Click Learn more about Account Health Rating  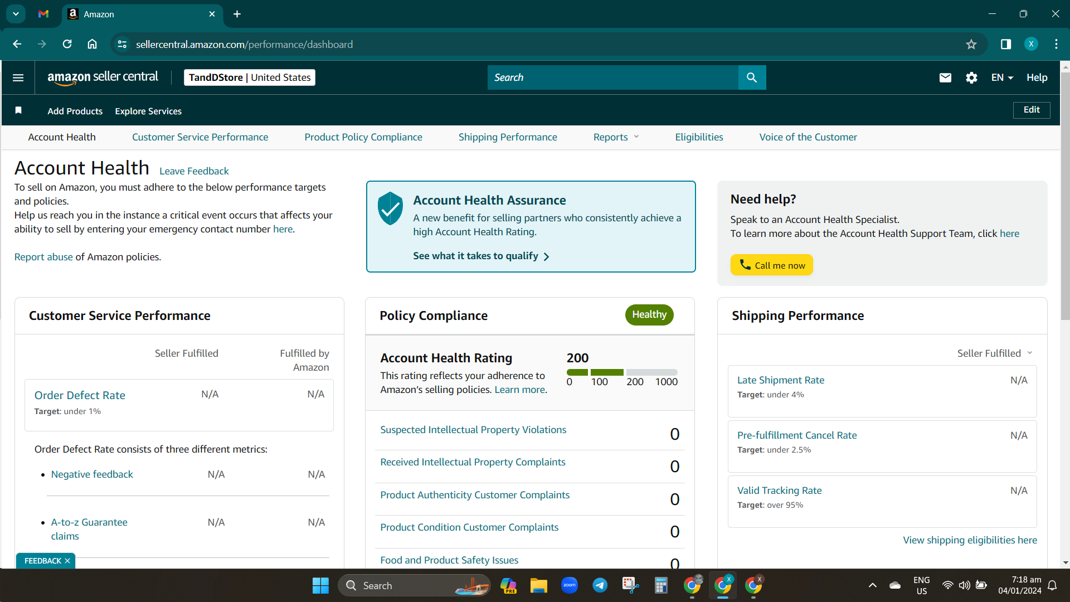point(520,390)
